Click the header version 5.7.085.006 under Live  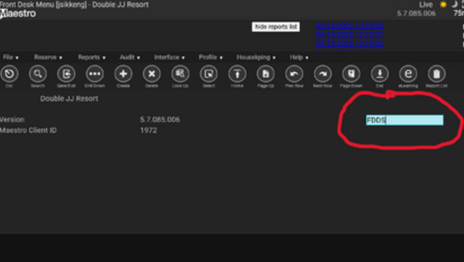click(416, 13)
